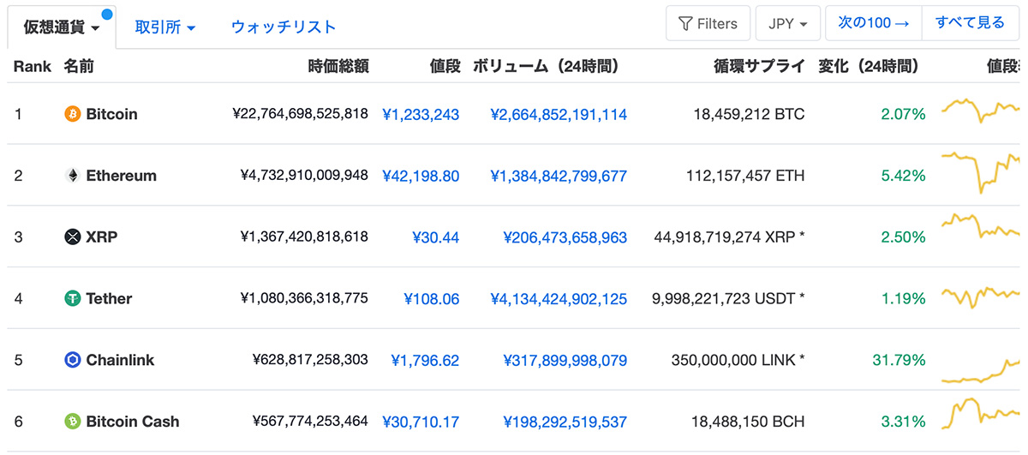Click the funnel icon in Filters

tap(684, 24)
